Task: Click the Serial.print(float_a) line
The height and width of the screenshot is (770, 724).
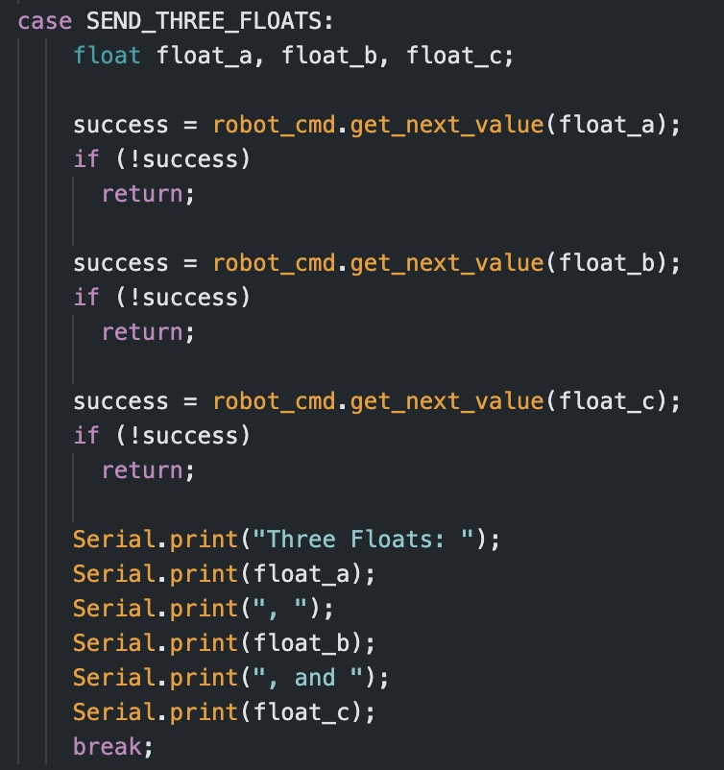Action: (x=224, y=574)
